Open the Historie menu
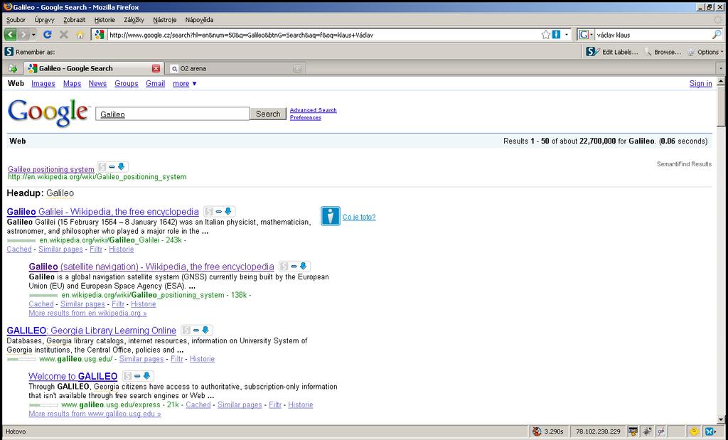This screenshot has width=728, height=440. click(x=105, y=20)
